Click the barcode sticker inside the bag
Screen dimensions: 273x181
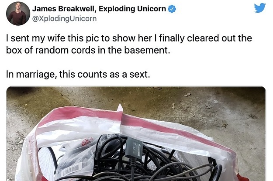tap(72, 170)
